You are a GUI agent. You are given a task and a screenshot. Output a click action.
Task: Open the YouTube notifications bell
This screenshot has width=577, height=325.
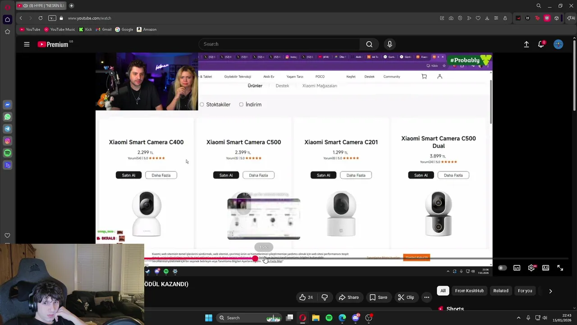coord(541,44)
